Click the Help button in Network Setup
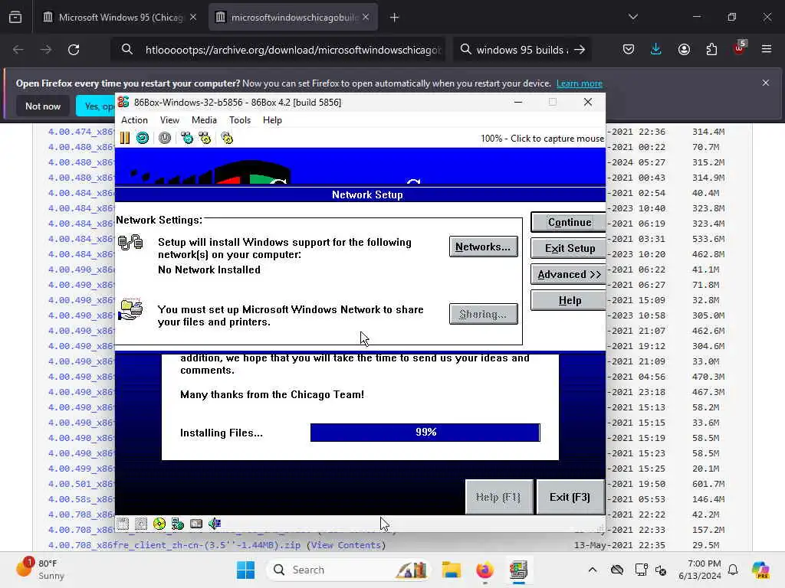The height and width of the screenshot is (588, 785). pos(570,300)
